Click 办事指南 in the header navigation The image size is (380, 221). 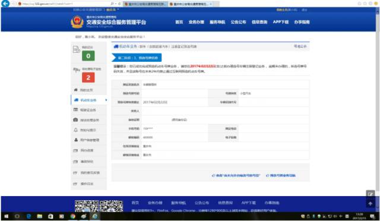302,22
